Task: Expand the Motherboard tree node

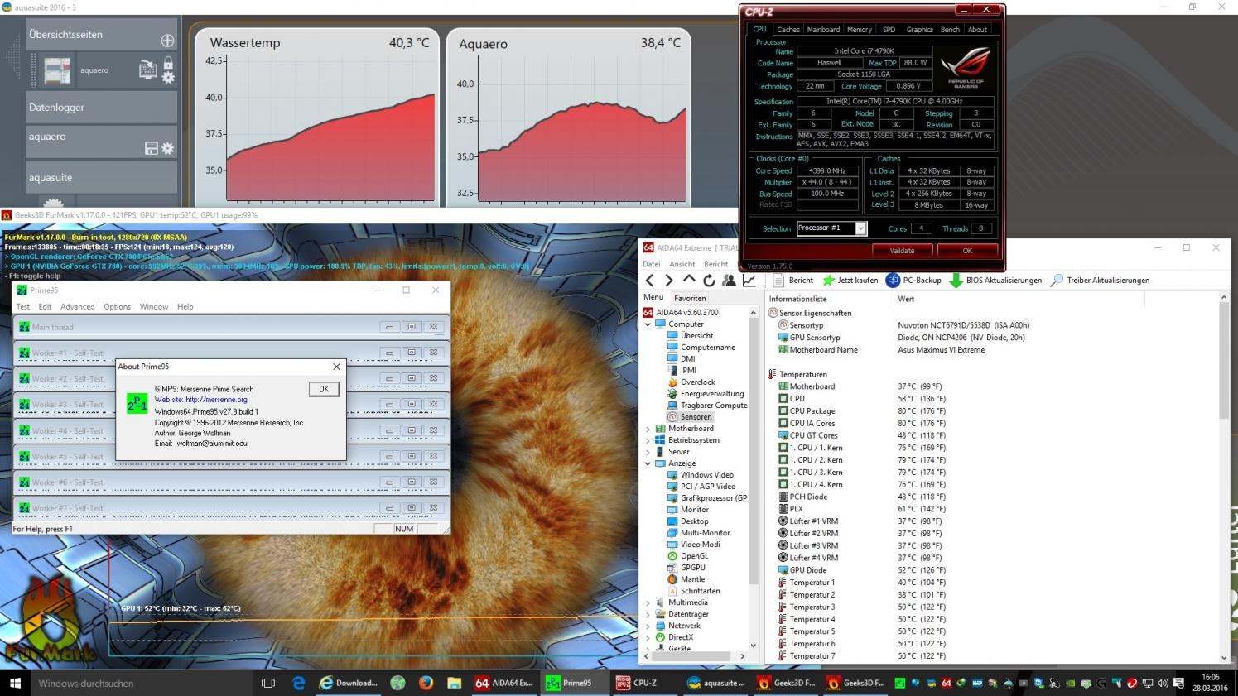Action: pyautogui.click(x=648, y=429)
